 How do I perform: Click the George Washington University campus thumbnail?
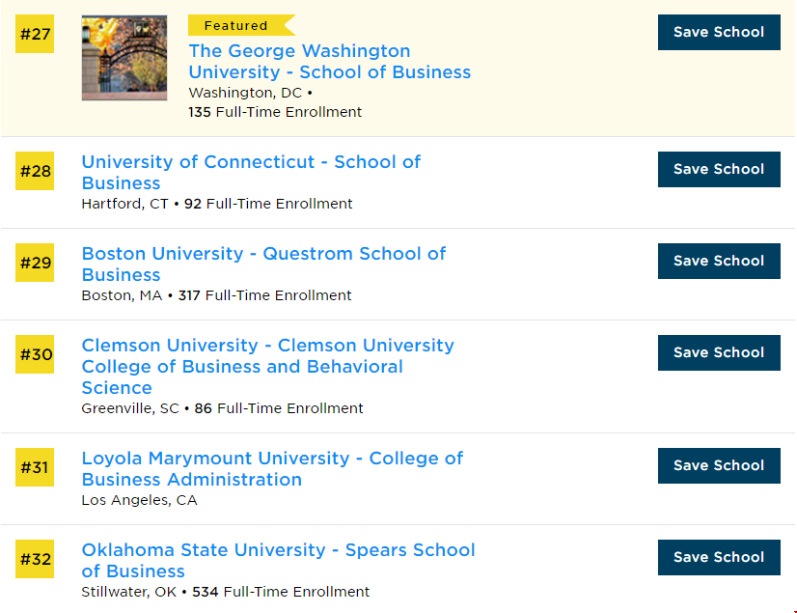point(124,58)
